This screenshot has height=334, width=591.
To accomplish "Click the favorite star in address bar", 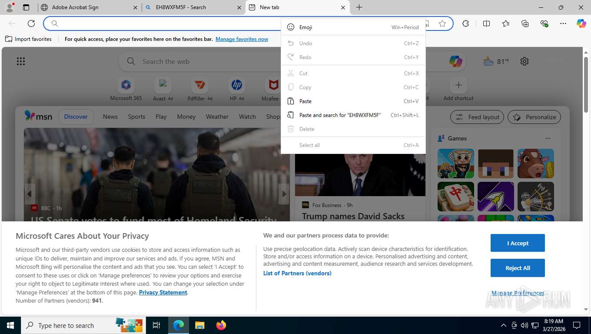I will point(442,23).
